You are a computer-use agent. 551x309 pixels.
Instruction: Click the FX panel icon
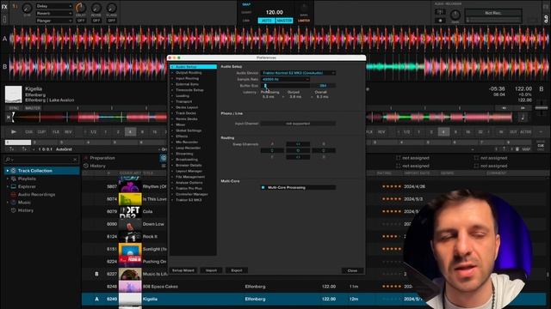pos(4,7)
